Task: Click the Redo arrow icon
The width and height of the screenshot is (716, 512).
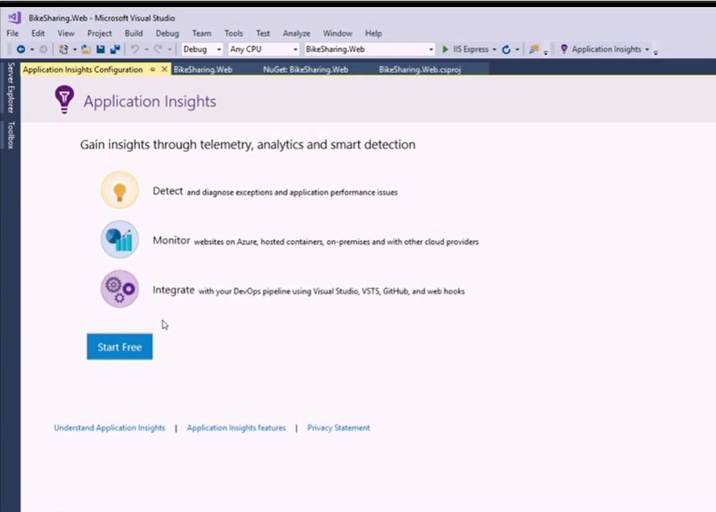Action: click(x=158, y=49)
